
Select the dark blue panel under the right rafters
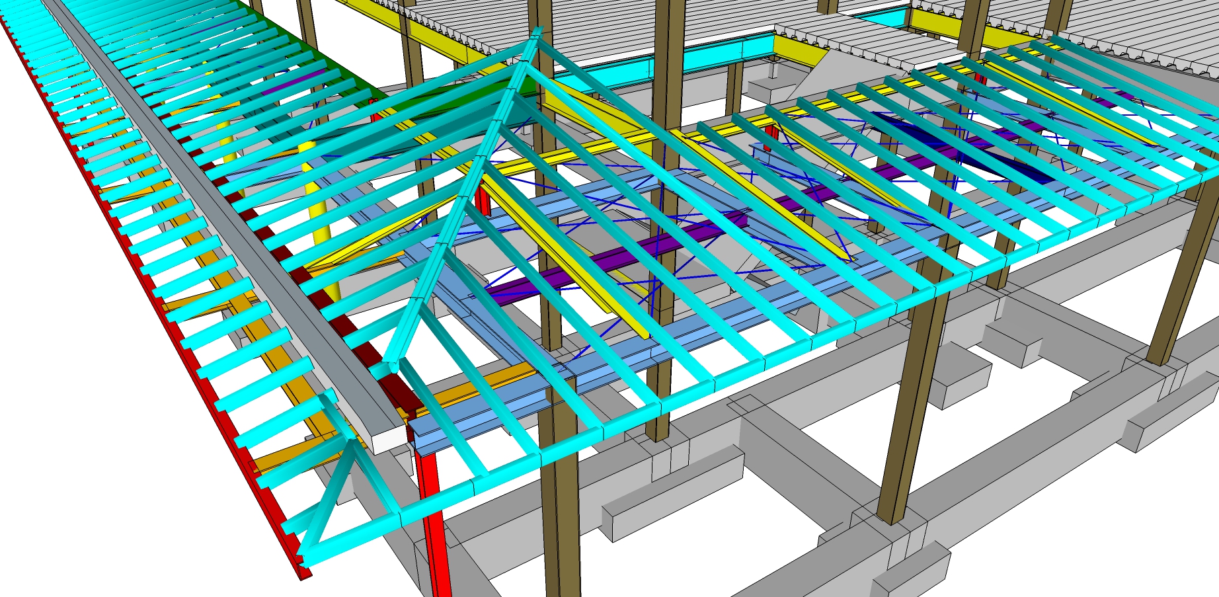[x=965, y=151]
